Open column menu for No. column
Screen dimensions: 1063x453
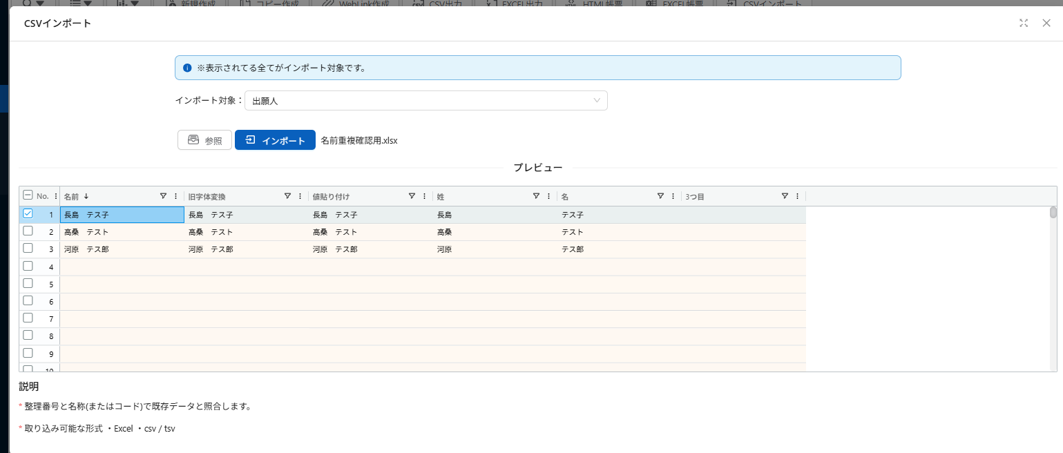[56, 196]
